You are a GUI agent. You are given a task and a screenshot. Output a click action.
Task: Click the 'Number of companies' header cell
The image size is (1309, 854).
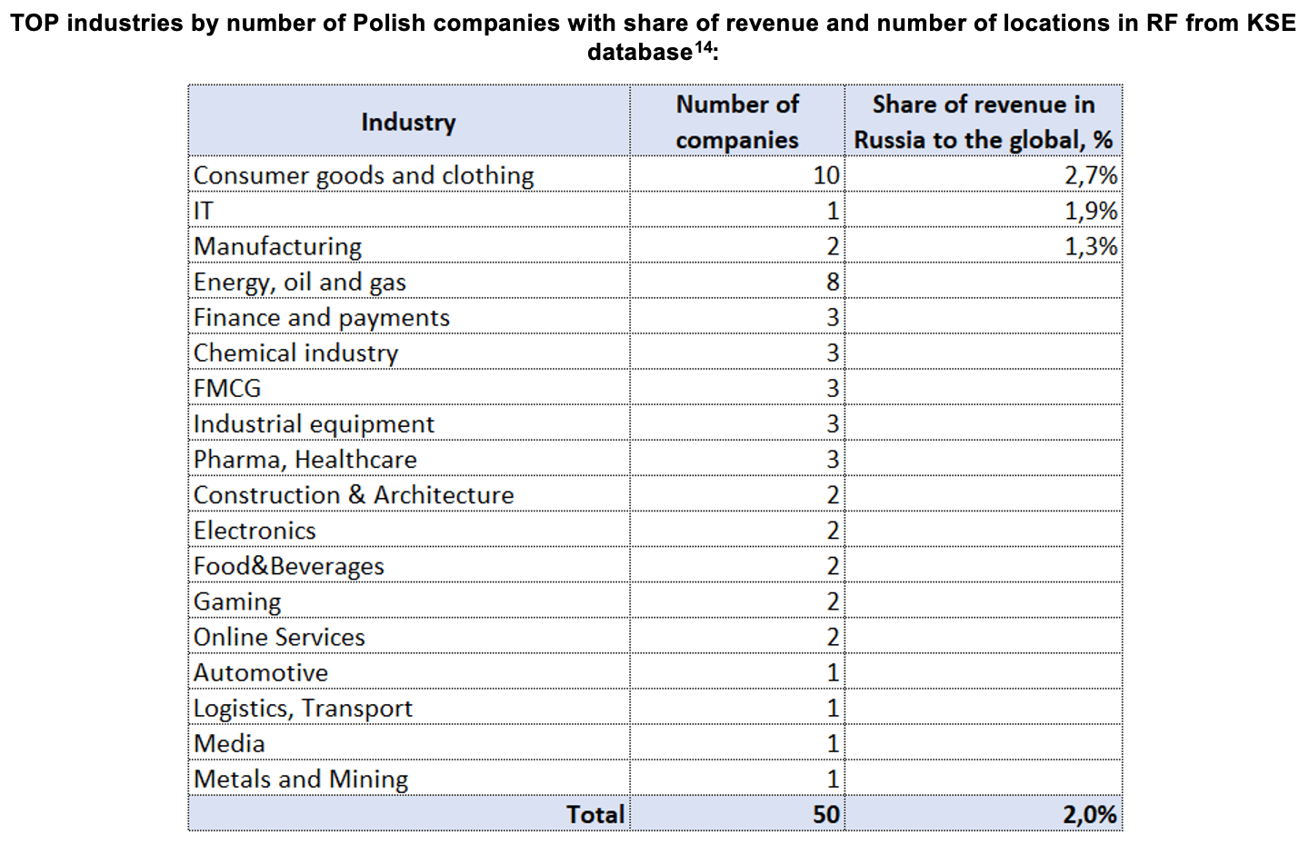click(x=737, y=122)
